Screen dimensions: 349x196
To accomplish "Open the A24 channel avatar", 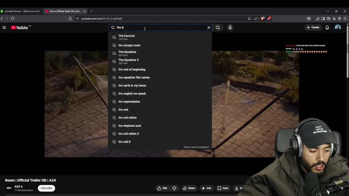I will click(x=9, y=188).
